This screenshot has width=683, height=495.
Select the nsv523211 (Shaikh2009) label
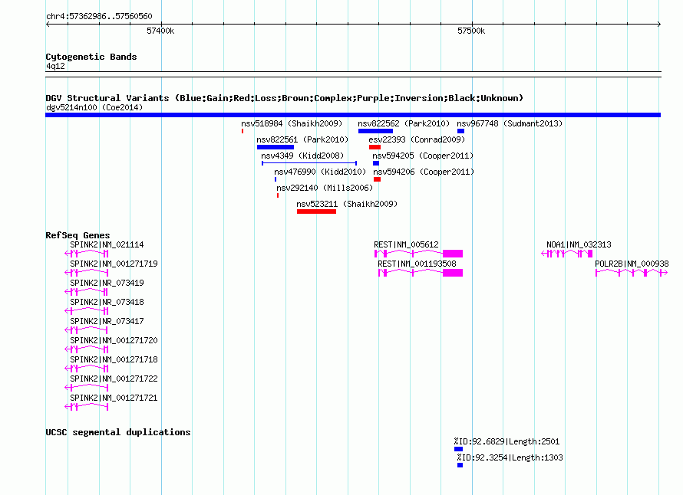pos(347,204)
